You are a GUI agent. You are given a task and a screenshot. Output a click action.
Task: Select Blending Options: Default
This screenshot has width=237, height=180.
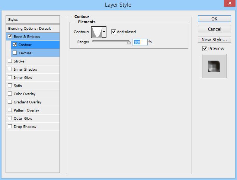[x=29, y=28]
